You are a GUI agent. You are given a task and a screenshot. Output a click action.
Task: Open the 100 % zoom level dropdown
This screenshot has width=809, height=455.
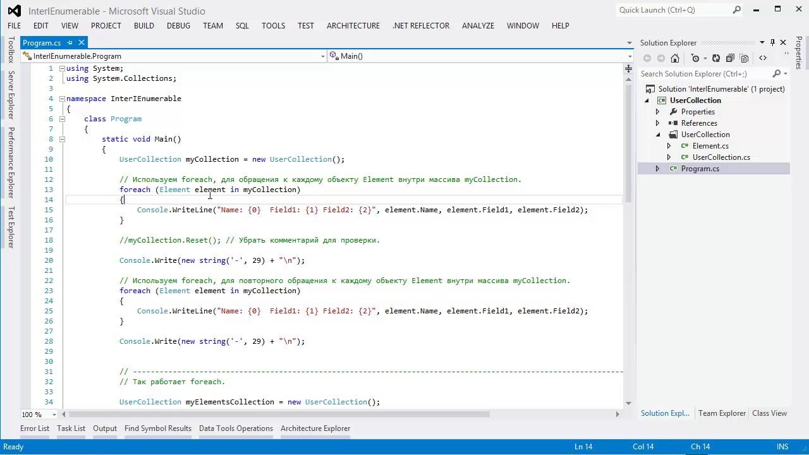[x=54, y=415]
